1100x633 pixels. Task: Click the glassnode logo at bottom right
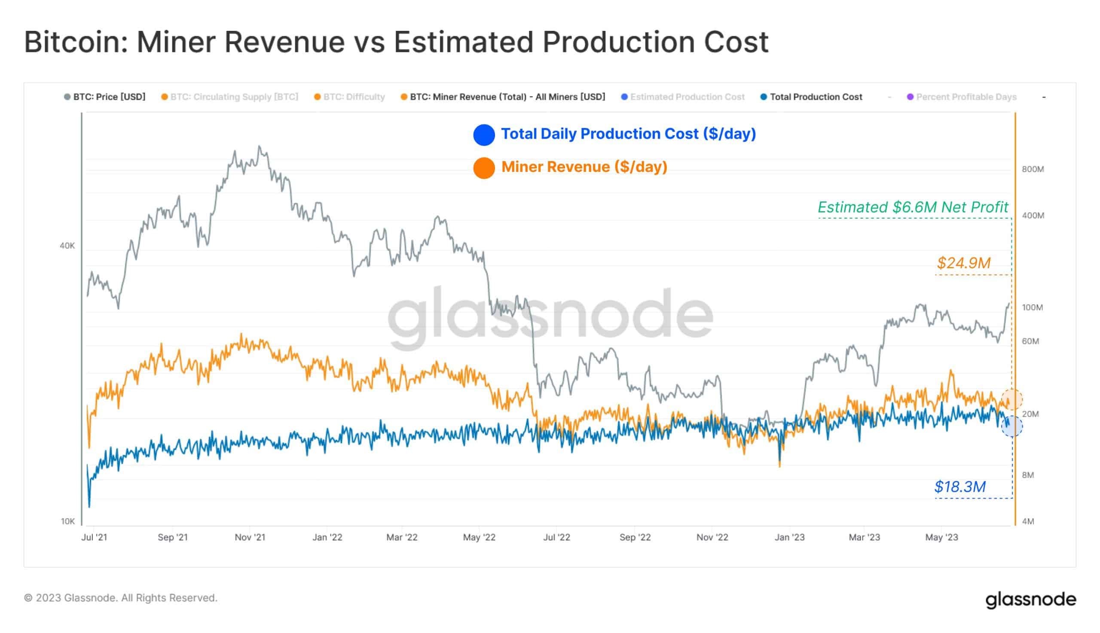[x=1031, y=600]
